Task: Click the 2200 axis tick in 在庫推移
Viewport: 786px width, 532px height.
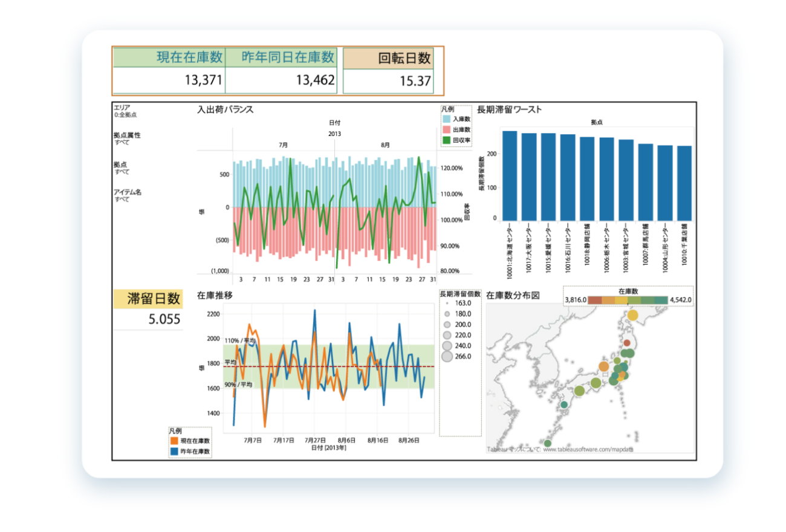Action: click(x=213, y=314)
